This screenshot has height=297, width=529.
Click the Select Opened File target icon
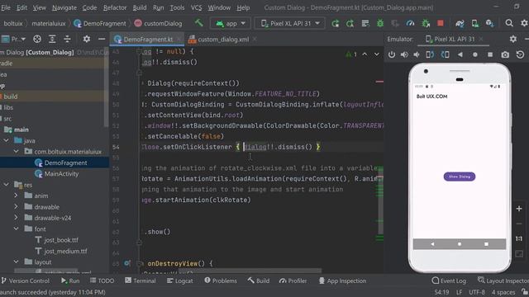37,39
